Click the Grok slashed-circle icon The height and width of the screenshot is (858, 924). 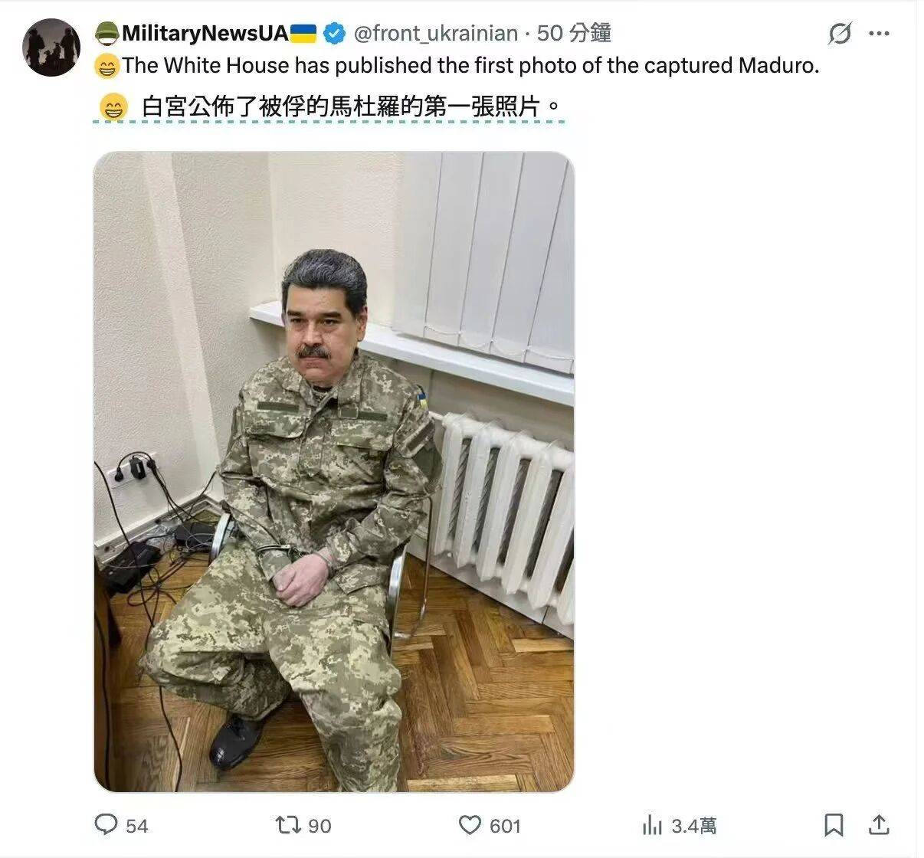click(x=840, y=33)
